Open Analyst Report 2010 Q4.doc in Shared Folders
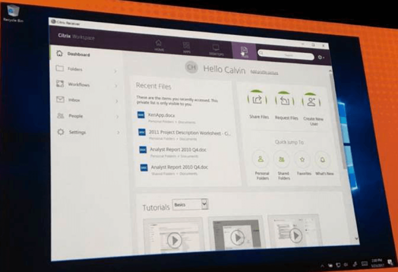This screenshot has height=272, width=398. click(x=179, y=167)
